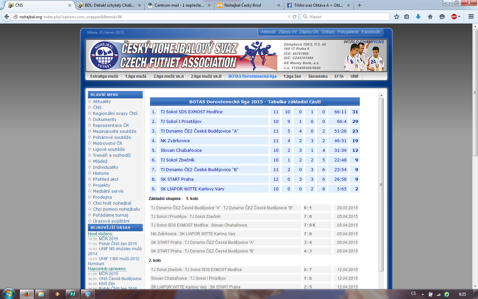Click inner table frame scroll-up arrow

[381, 95]
